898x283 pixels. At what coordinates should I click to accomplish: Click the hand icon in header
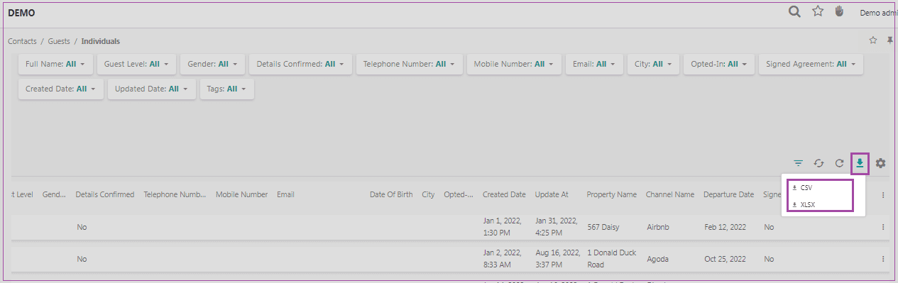point(839,11)
